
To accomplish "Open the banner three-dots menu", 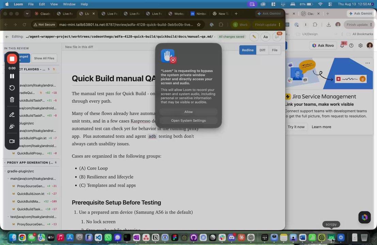I will pos(367,63).
